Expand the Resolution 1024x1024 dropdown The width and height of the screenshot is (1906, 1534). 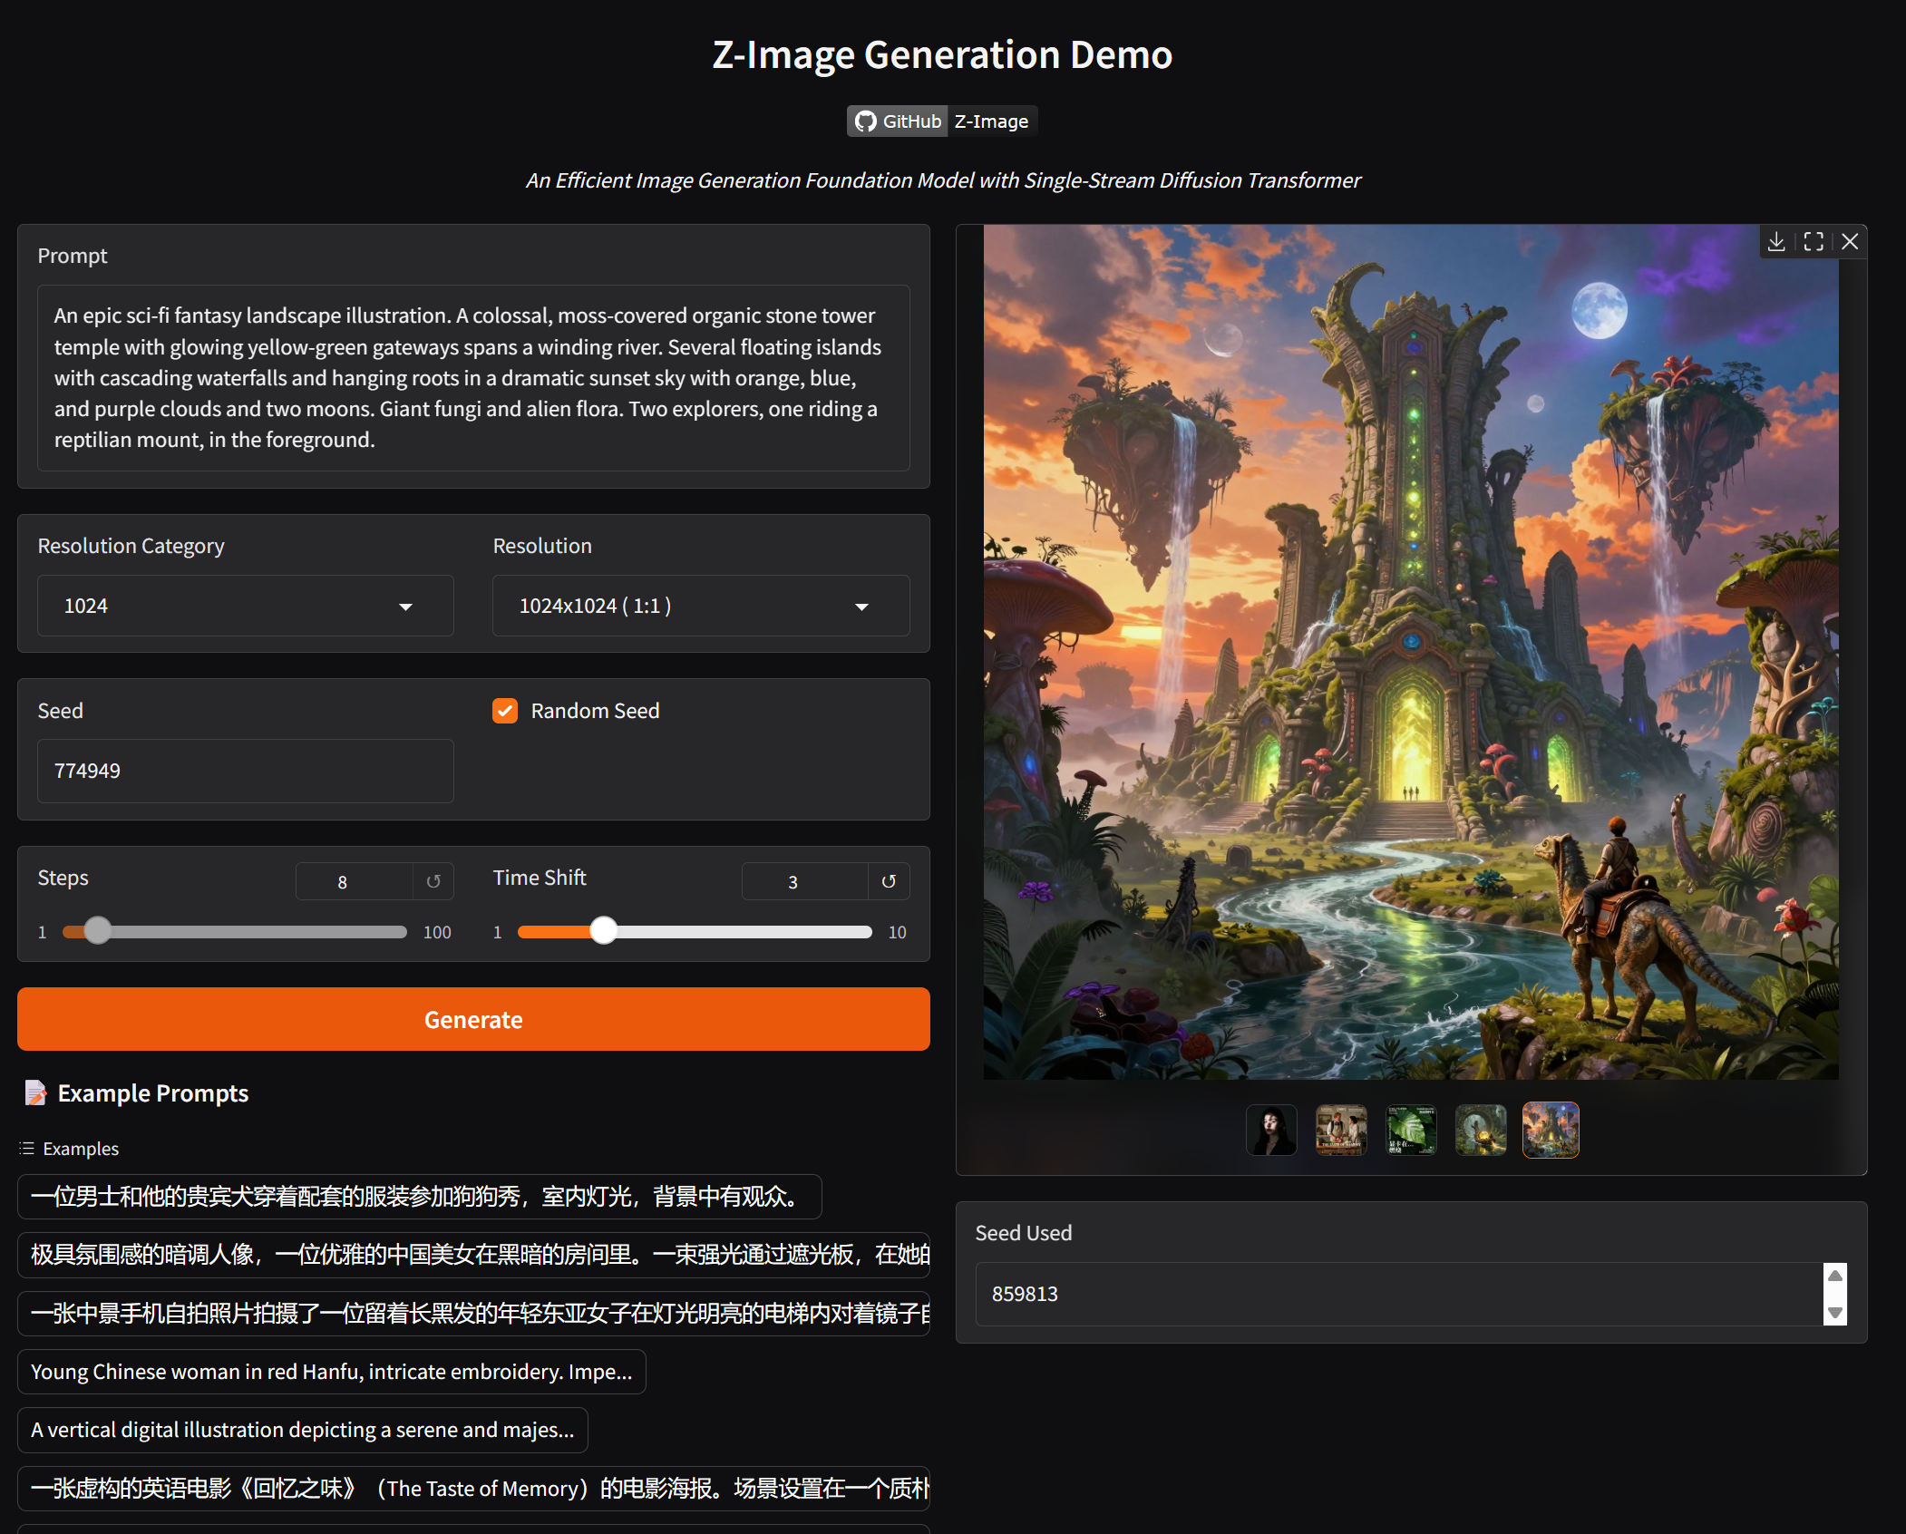(700, 606)
